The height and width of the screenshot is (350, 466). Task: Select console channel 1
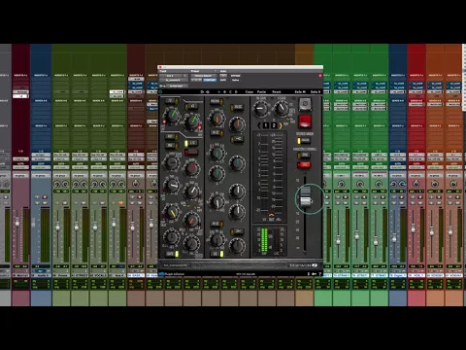click(266, 125)
